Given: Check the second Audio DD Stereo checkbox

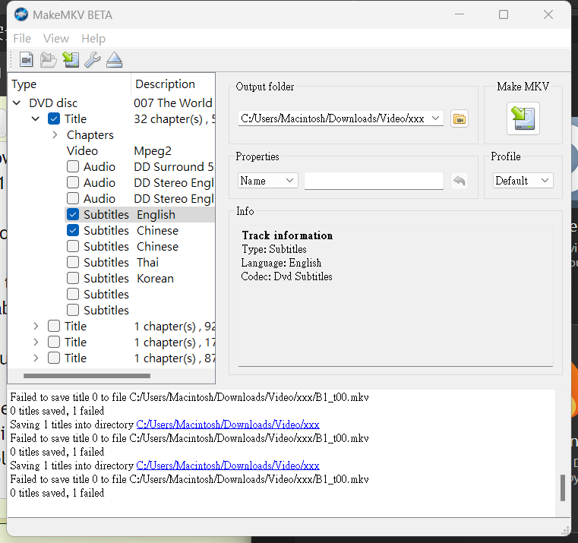Looking at the screenshot, I should point(73,182).
